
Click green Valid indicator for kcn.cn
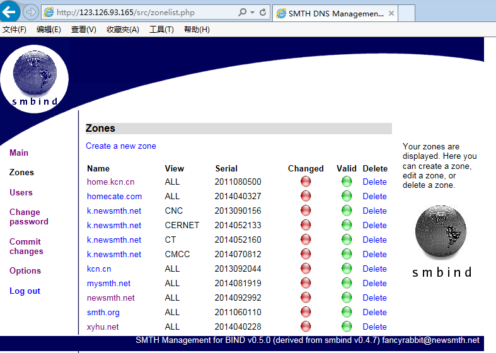click(x=347, y=269)
